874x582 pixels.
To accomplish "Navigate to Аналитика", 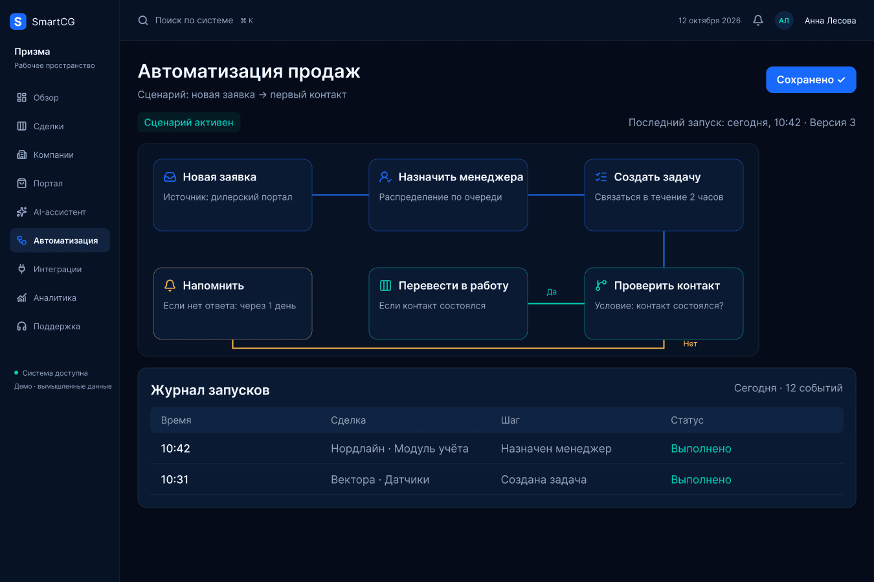I will [x=60, y=297].
